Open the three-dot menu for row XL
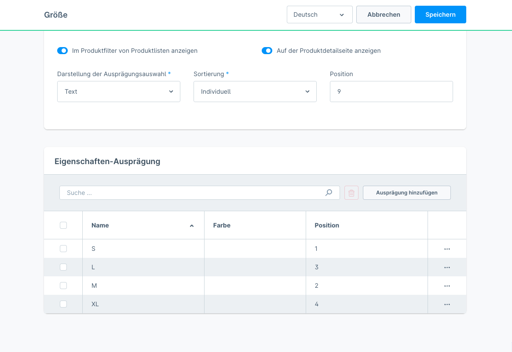The image size is (512, 352). tap(447, 304)
